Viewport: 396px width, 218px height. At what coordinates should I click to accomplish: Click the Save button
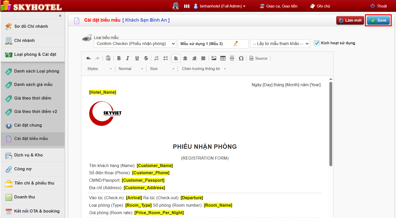[378, 20]
